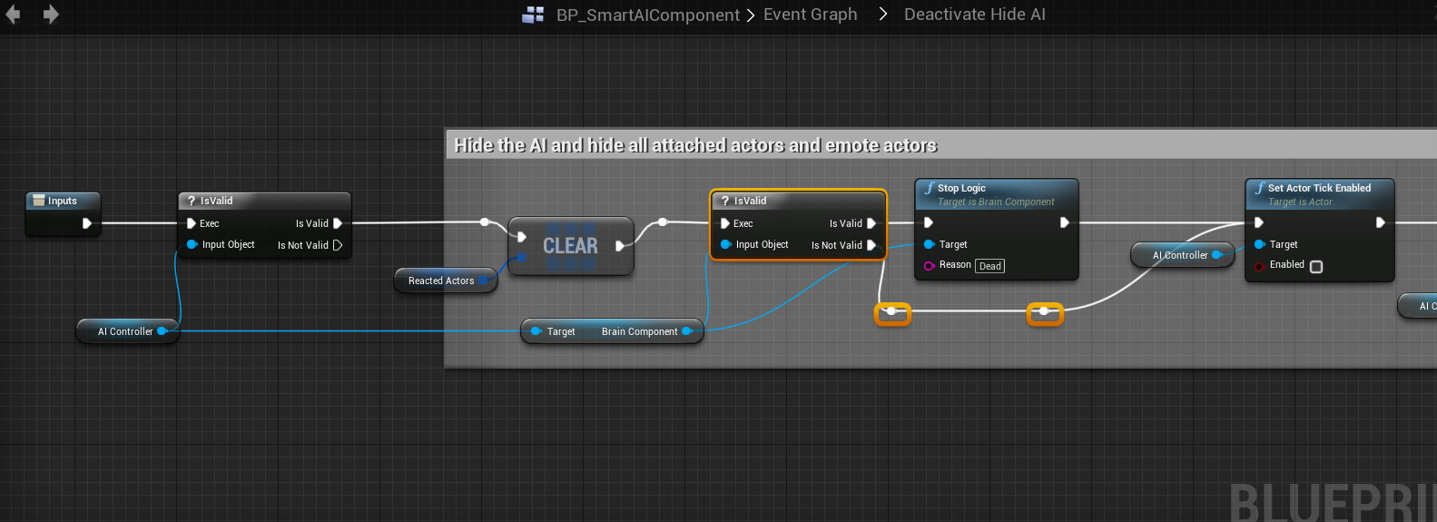Open the Reason dropdown set to Dead
1437x522 pixels.
click(x=989, y=266)
